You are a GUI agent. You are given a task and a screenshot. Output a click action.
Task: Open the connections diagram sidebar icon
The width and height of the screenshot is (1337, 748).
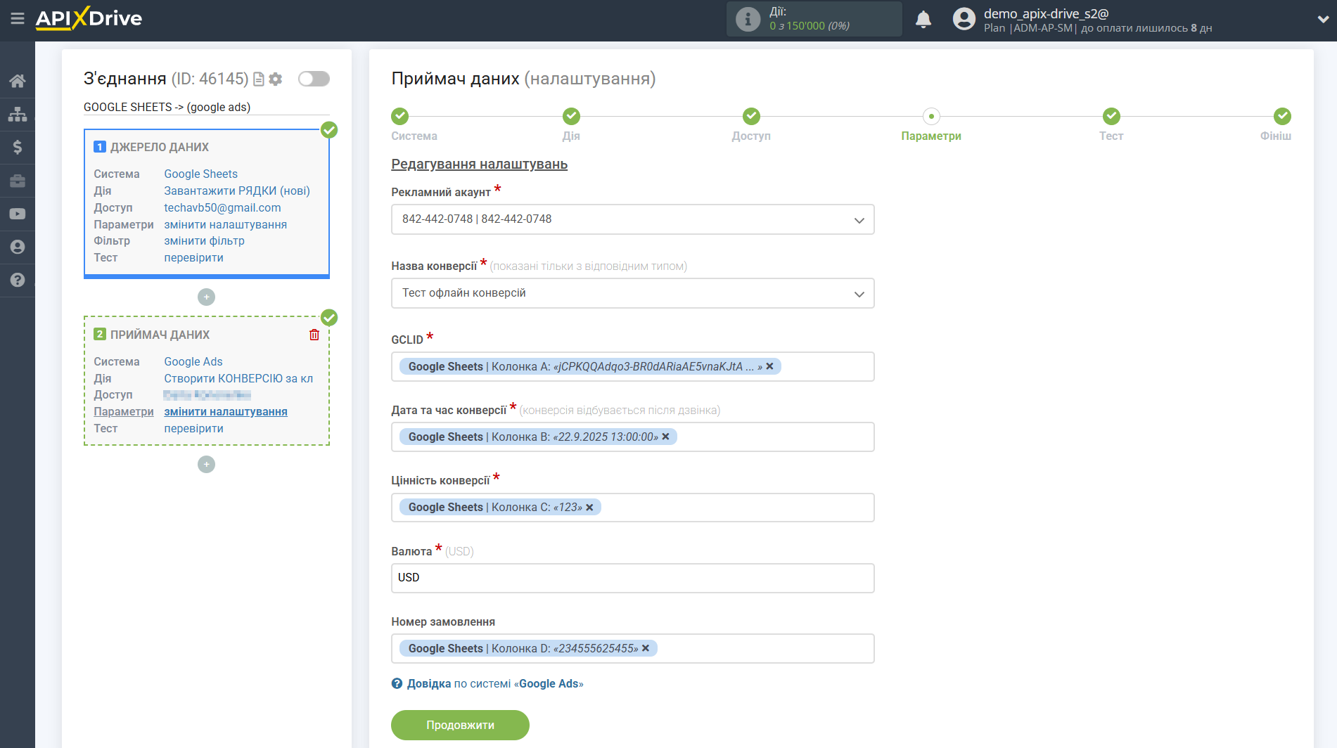coord(17,114)
